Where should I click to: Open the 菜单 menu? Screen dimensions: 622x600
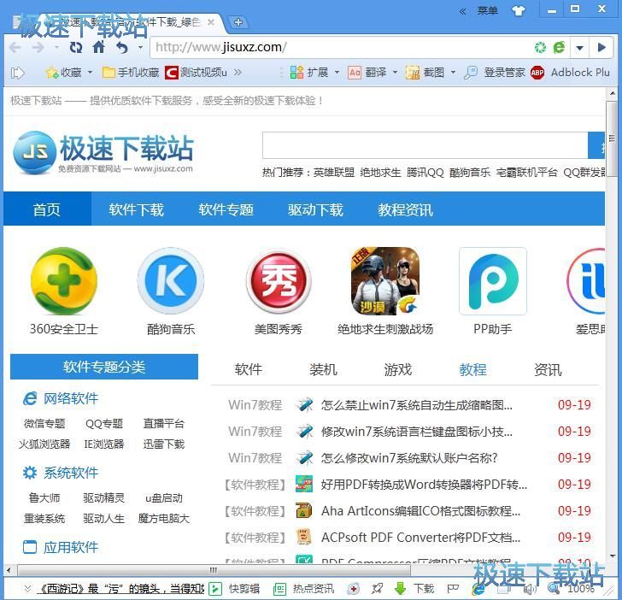point(487,11)
